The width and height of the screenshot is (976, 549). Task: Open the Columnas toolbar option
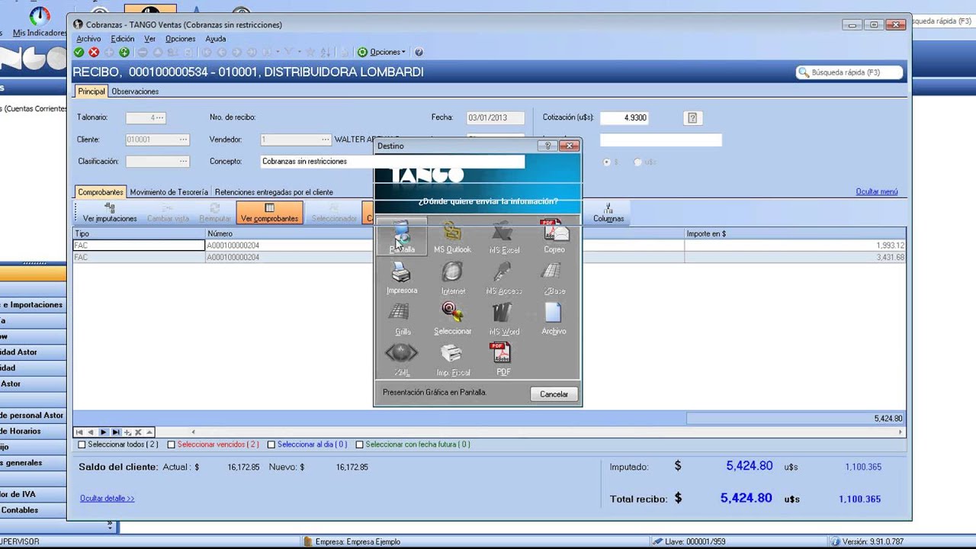point(608,213)
